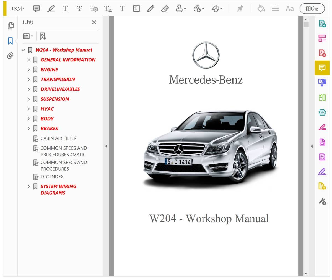Toggle the bookmarks panel icon
332x280 pixels.
(10, 41)
